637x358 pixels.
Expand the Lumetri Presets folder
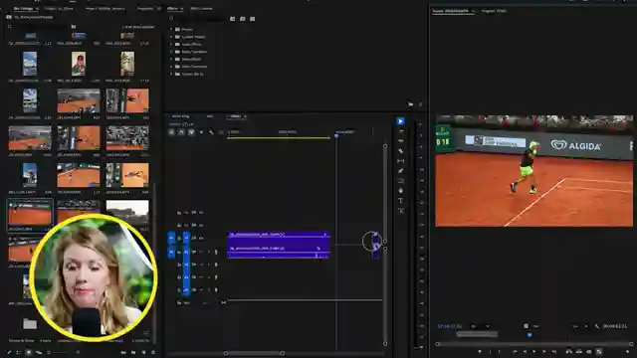(x=171, y=37)
